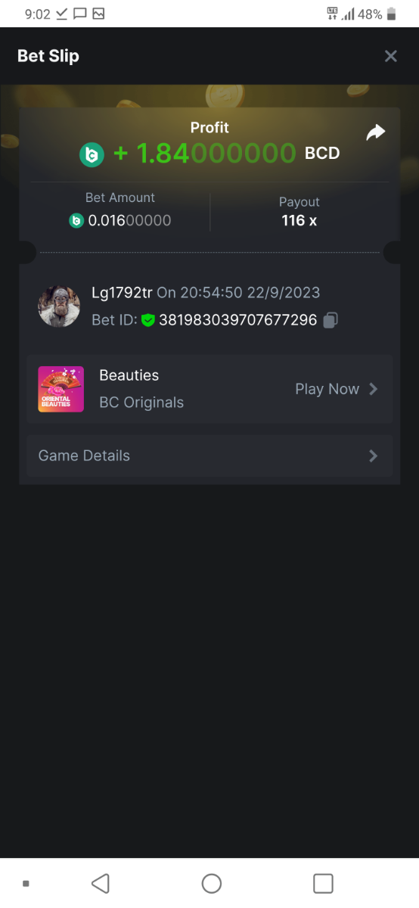This screenshot has height=908, width=419.
Task: Tap the Android home circle button
Action: click(x=212, y=883)
